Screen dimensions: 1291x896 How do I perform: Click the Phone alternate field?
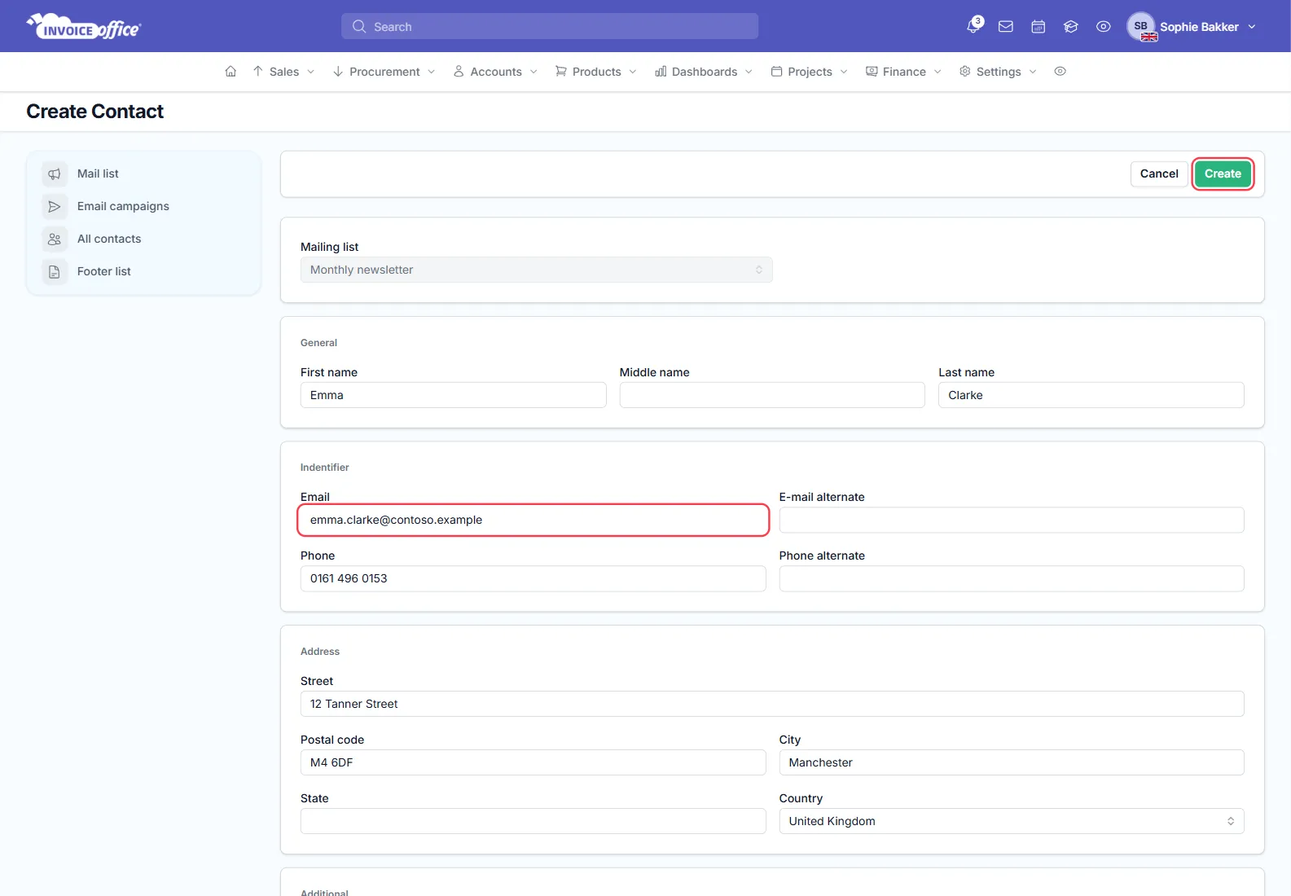(1011, 578)
